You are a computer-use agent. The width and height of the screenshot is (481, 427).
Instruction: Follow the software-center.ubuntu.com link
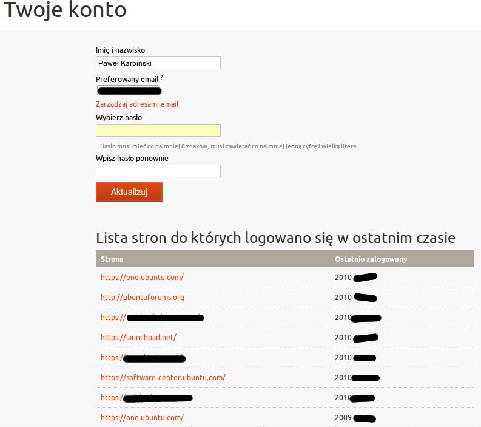[x=163, y=377]
